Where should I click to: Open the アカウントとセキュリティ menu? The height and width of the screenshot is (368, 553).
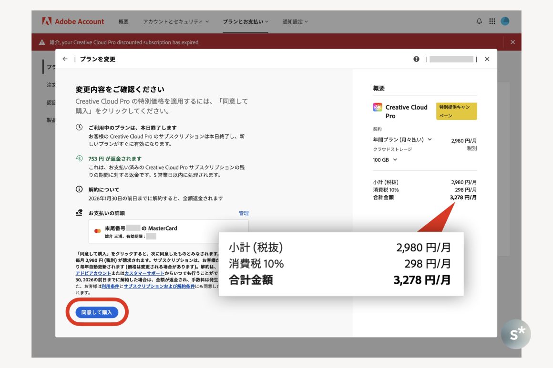point(175,21)
